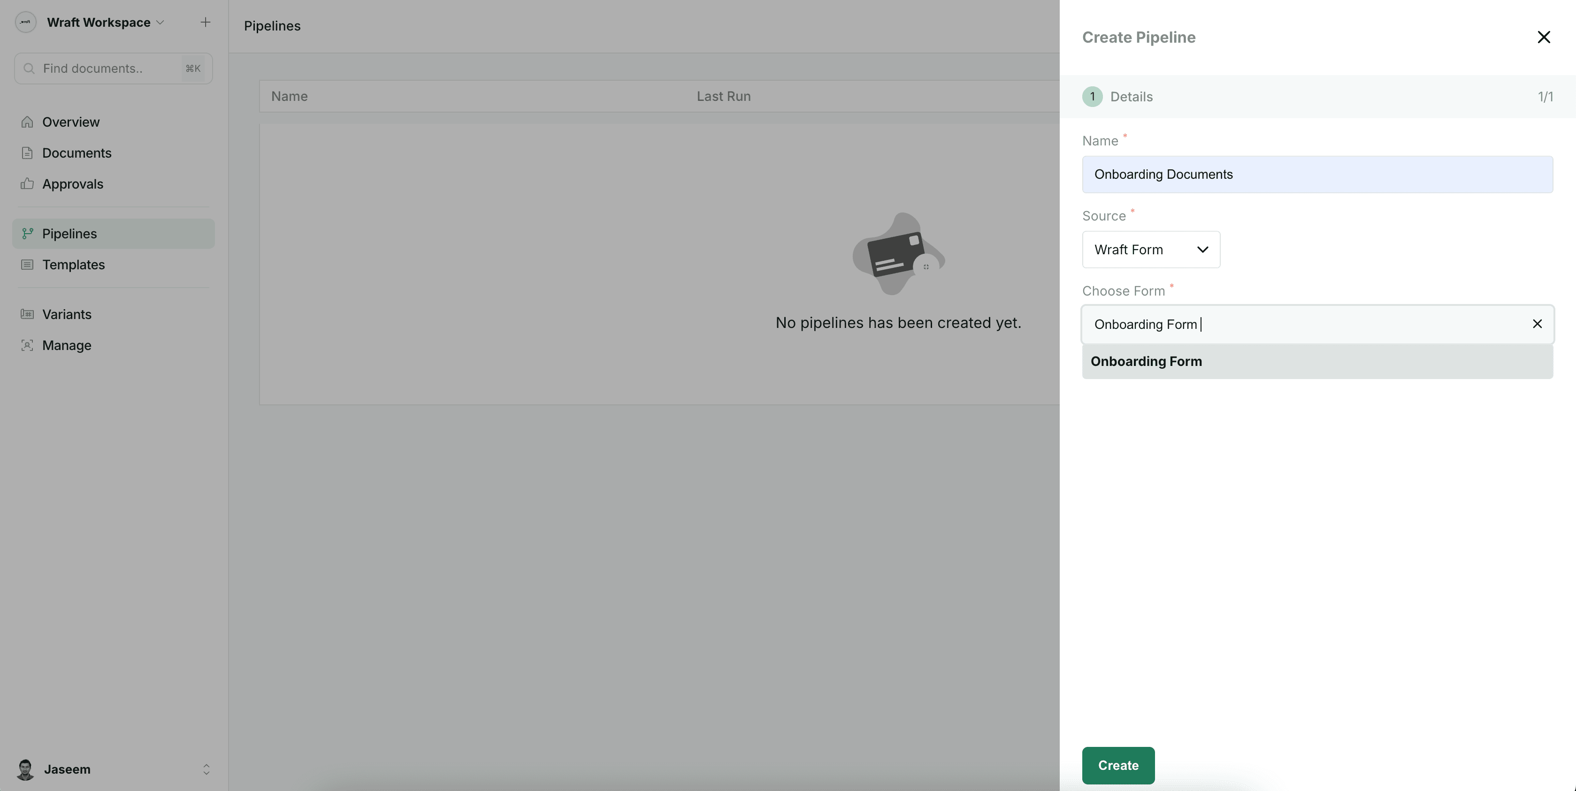Open Variants in the sidebar
This screenshot has height=791, width=1576.
tap(113, 314)
